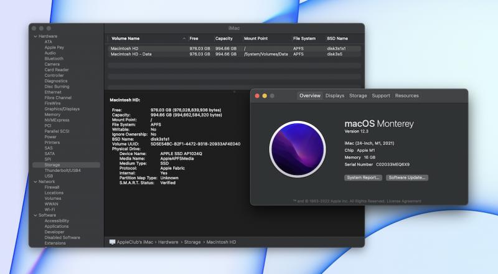Select PCI in the sidebar
This screenshot has width=498, height=274.
48,126
